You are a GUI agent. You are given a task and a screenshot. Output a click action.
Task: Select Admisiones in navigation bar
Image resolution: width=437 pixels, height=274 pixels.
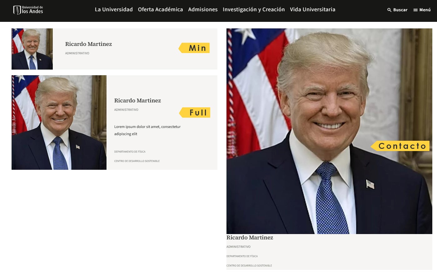[203, 9]
